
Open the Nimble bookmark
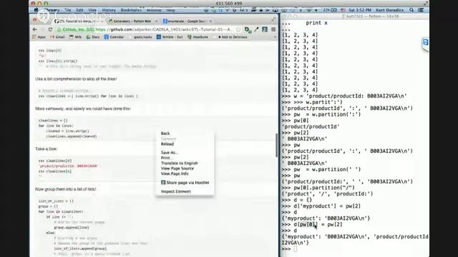pos(170,37)
